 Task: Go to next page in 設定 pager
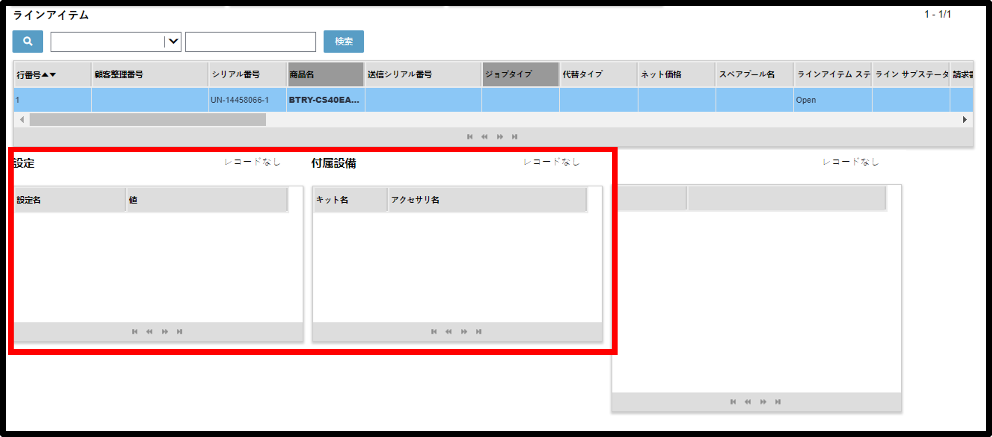(x=165, y=332)
